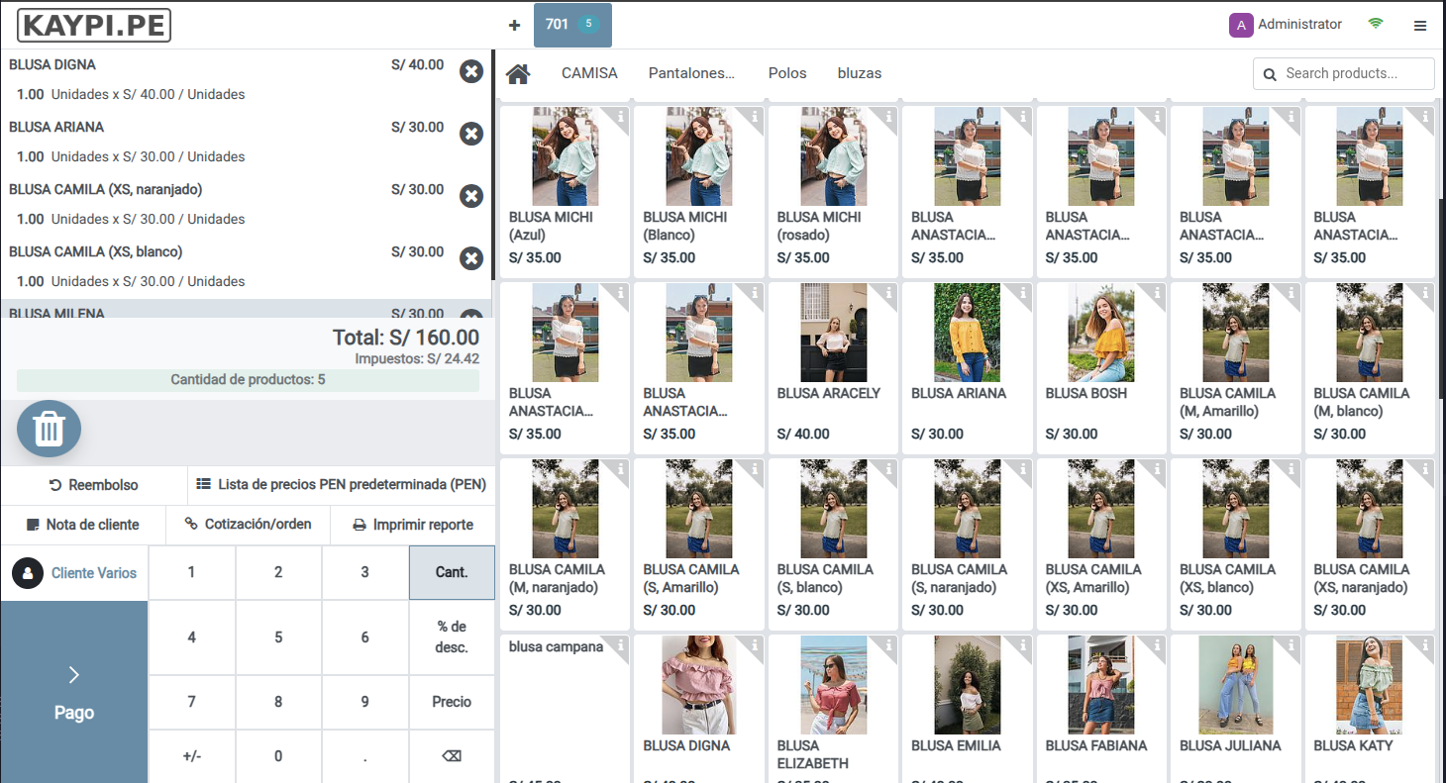
Task: Click the home category icon
Action: pos(518,73)
